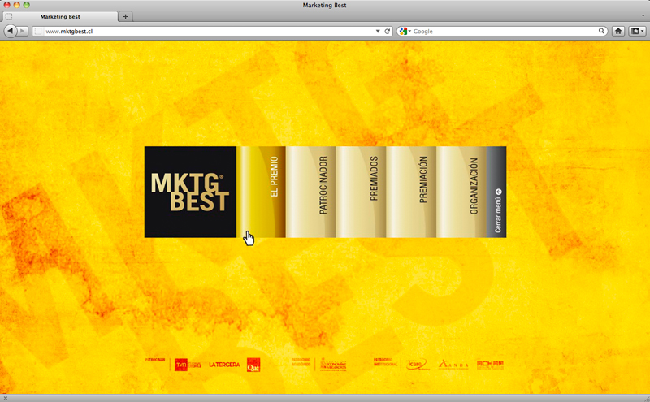Reload the page with the refresh icon

click(x=388, y=31)
